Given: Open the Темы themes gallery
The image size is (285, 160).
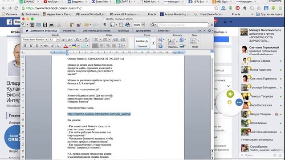Looking at the screenshot, I should 194,41.
